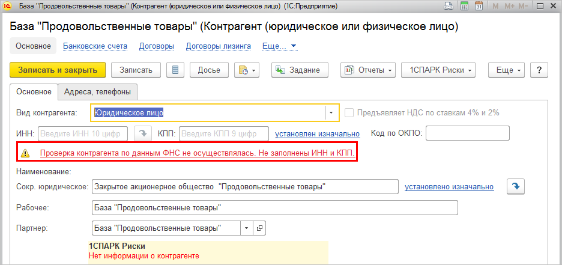Open the calendar icon in title bar
The image size is (562, 265).
click(479, 7)
